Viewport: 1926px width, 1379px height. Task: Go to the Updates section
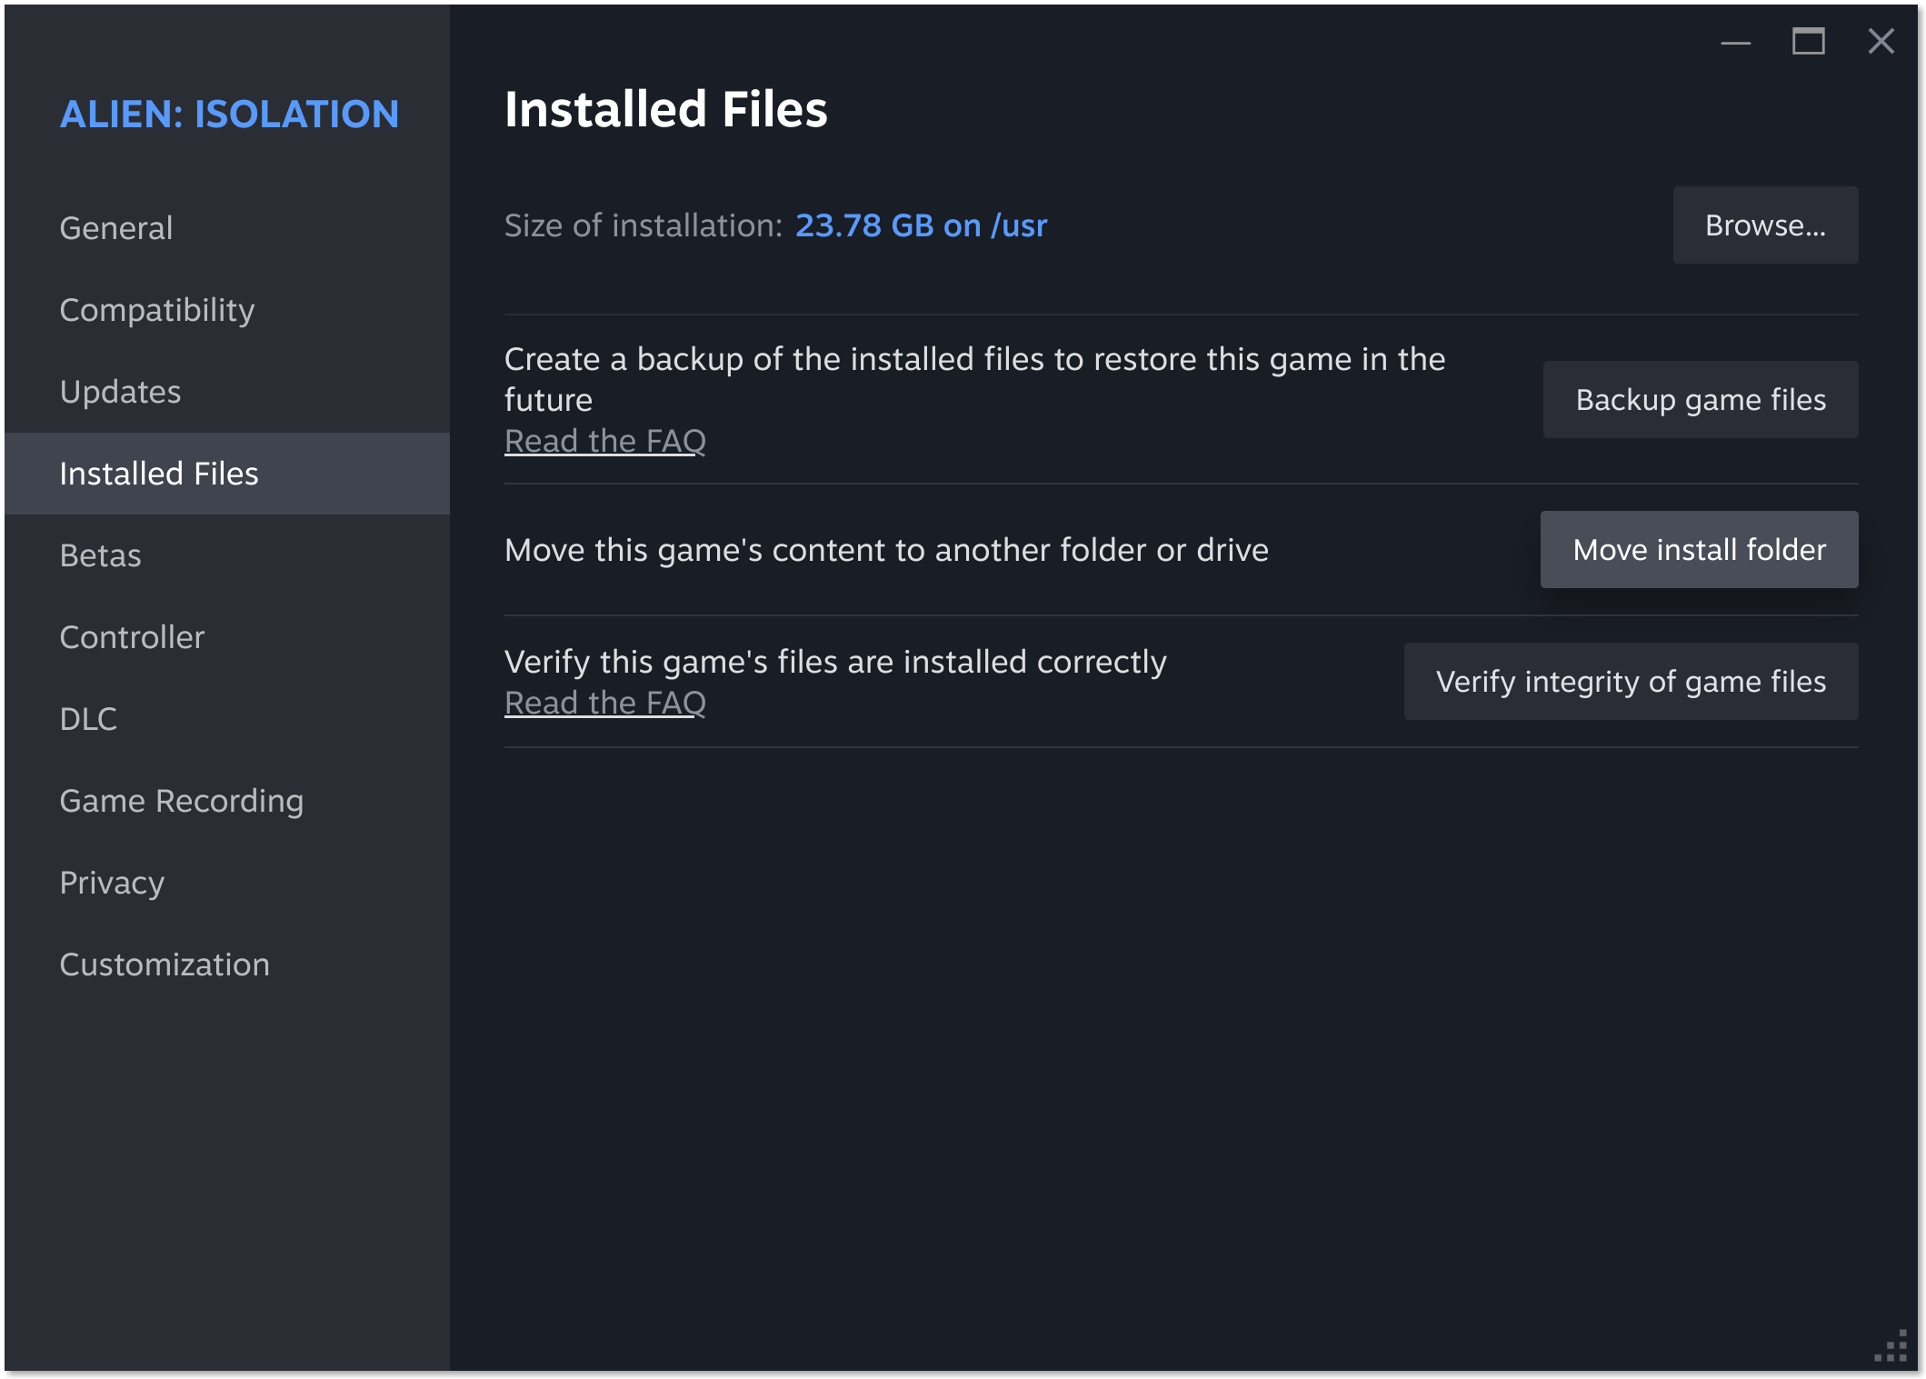tap(121, 392)
